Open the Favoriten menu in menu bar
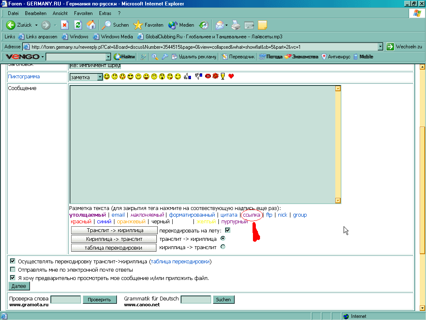Screen dimensions: 426x320 click(83, 13)
